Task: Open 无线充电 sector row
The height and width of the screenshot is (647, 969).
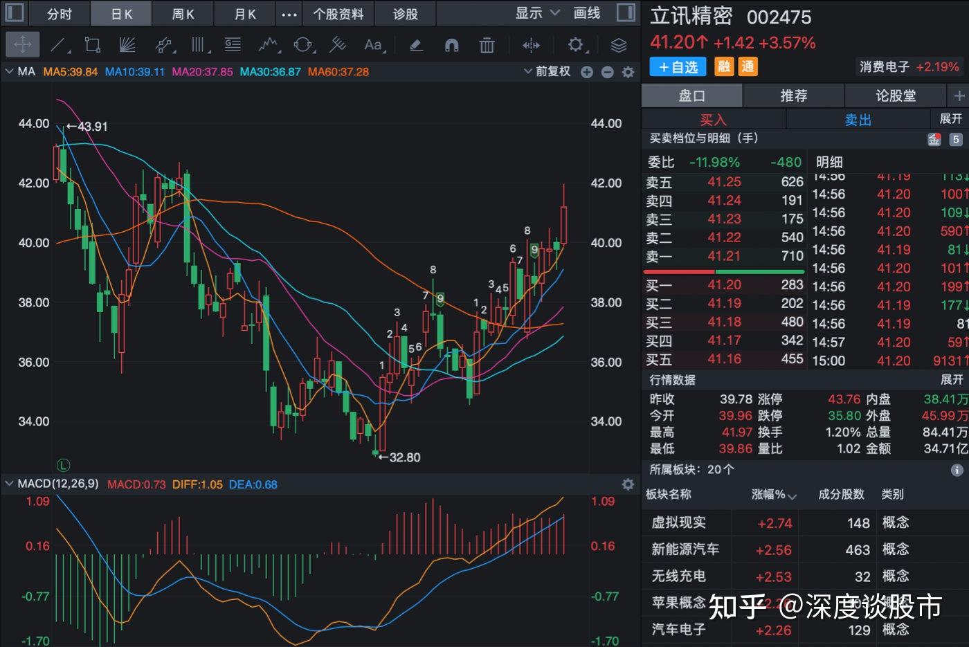Action: [x=806, y=576]
